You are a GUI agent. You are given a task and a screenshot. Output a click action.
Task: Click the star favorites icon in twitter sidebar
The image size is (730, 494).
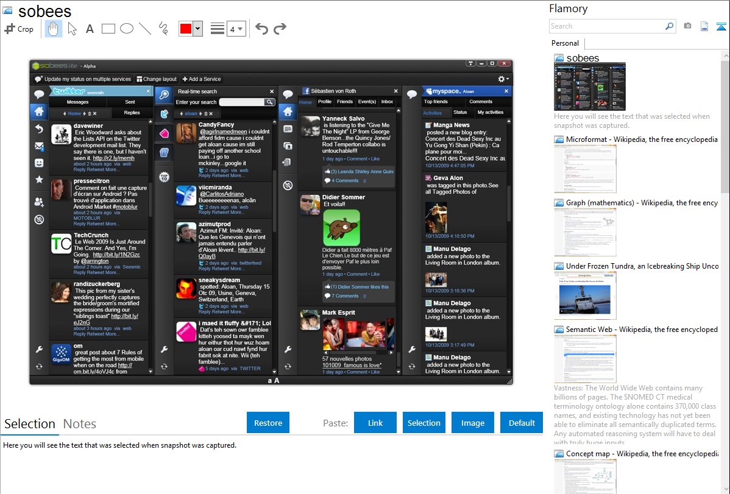(39, 180)
